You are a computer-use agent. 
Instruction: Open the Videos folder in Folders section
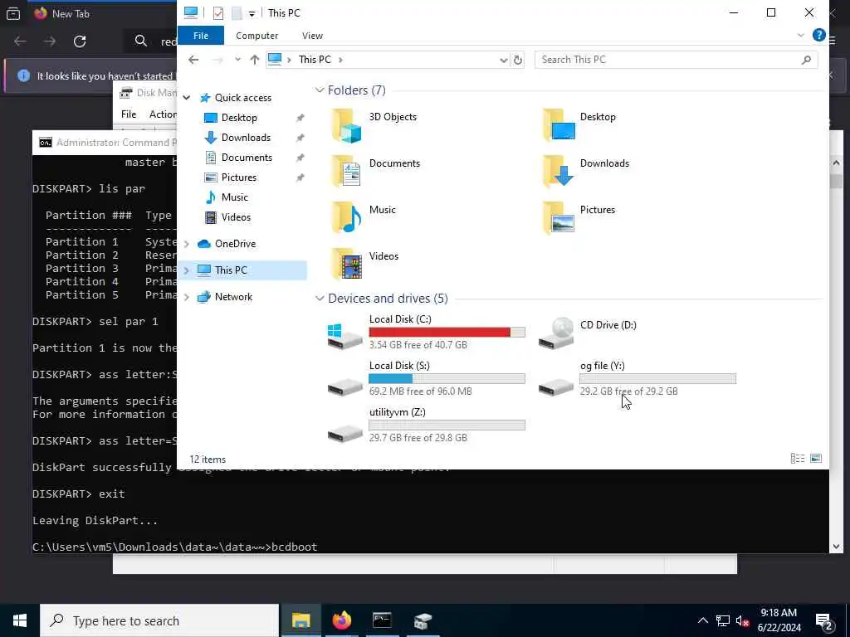coord(364,265)
